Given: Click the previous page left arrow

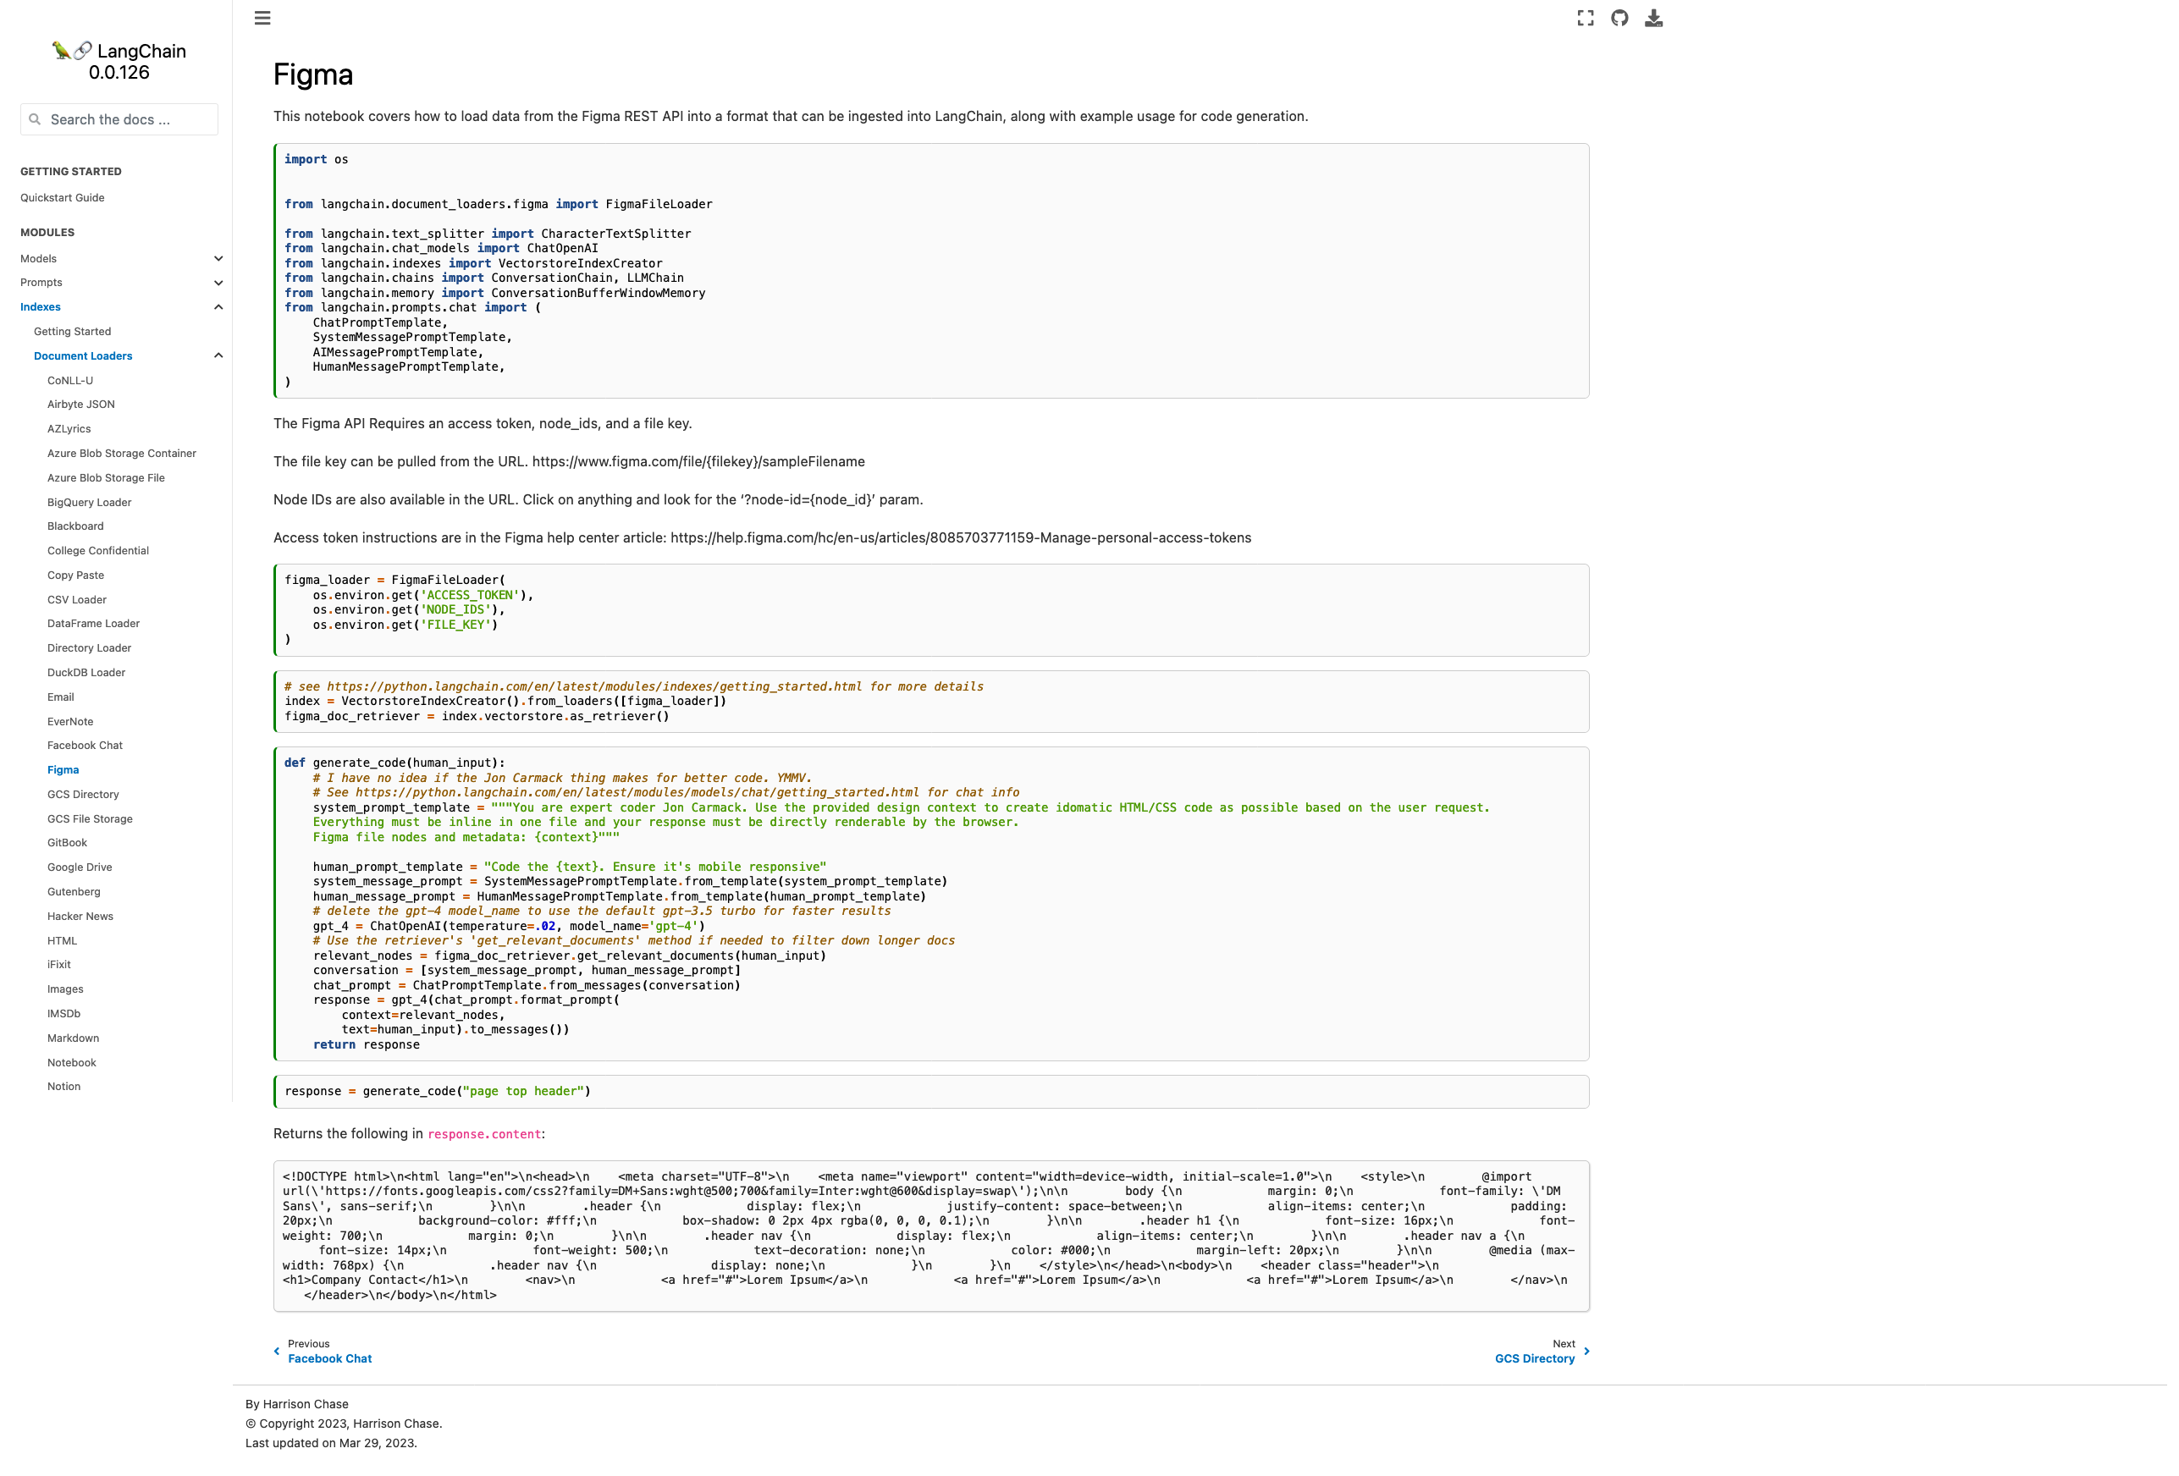Looking at the screenshot, I should 277,1352.
